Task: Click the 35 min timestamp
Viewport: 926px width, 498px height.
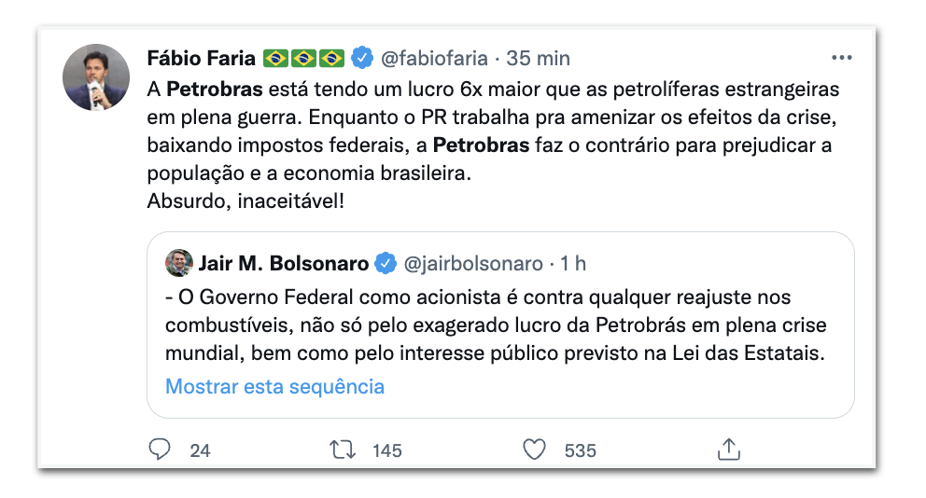Action: pyautogui.click(x=538, y=58)
